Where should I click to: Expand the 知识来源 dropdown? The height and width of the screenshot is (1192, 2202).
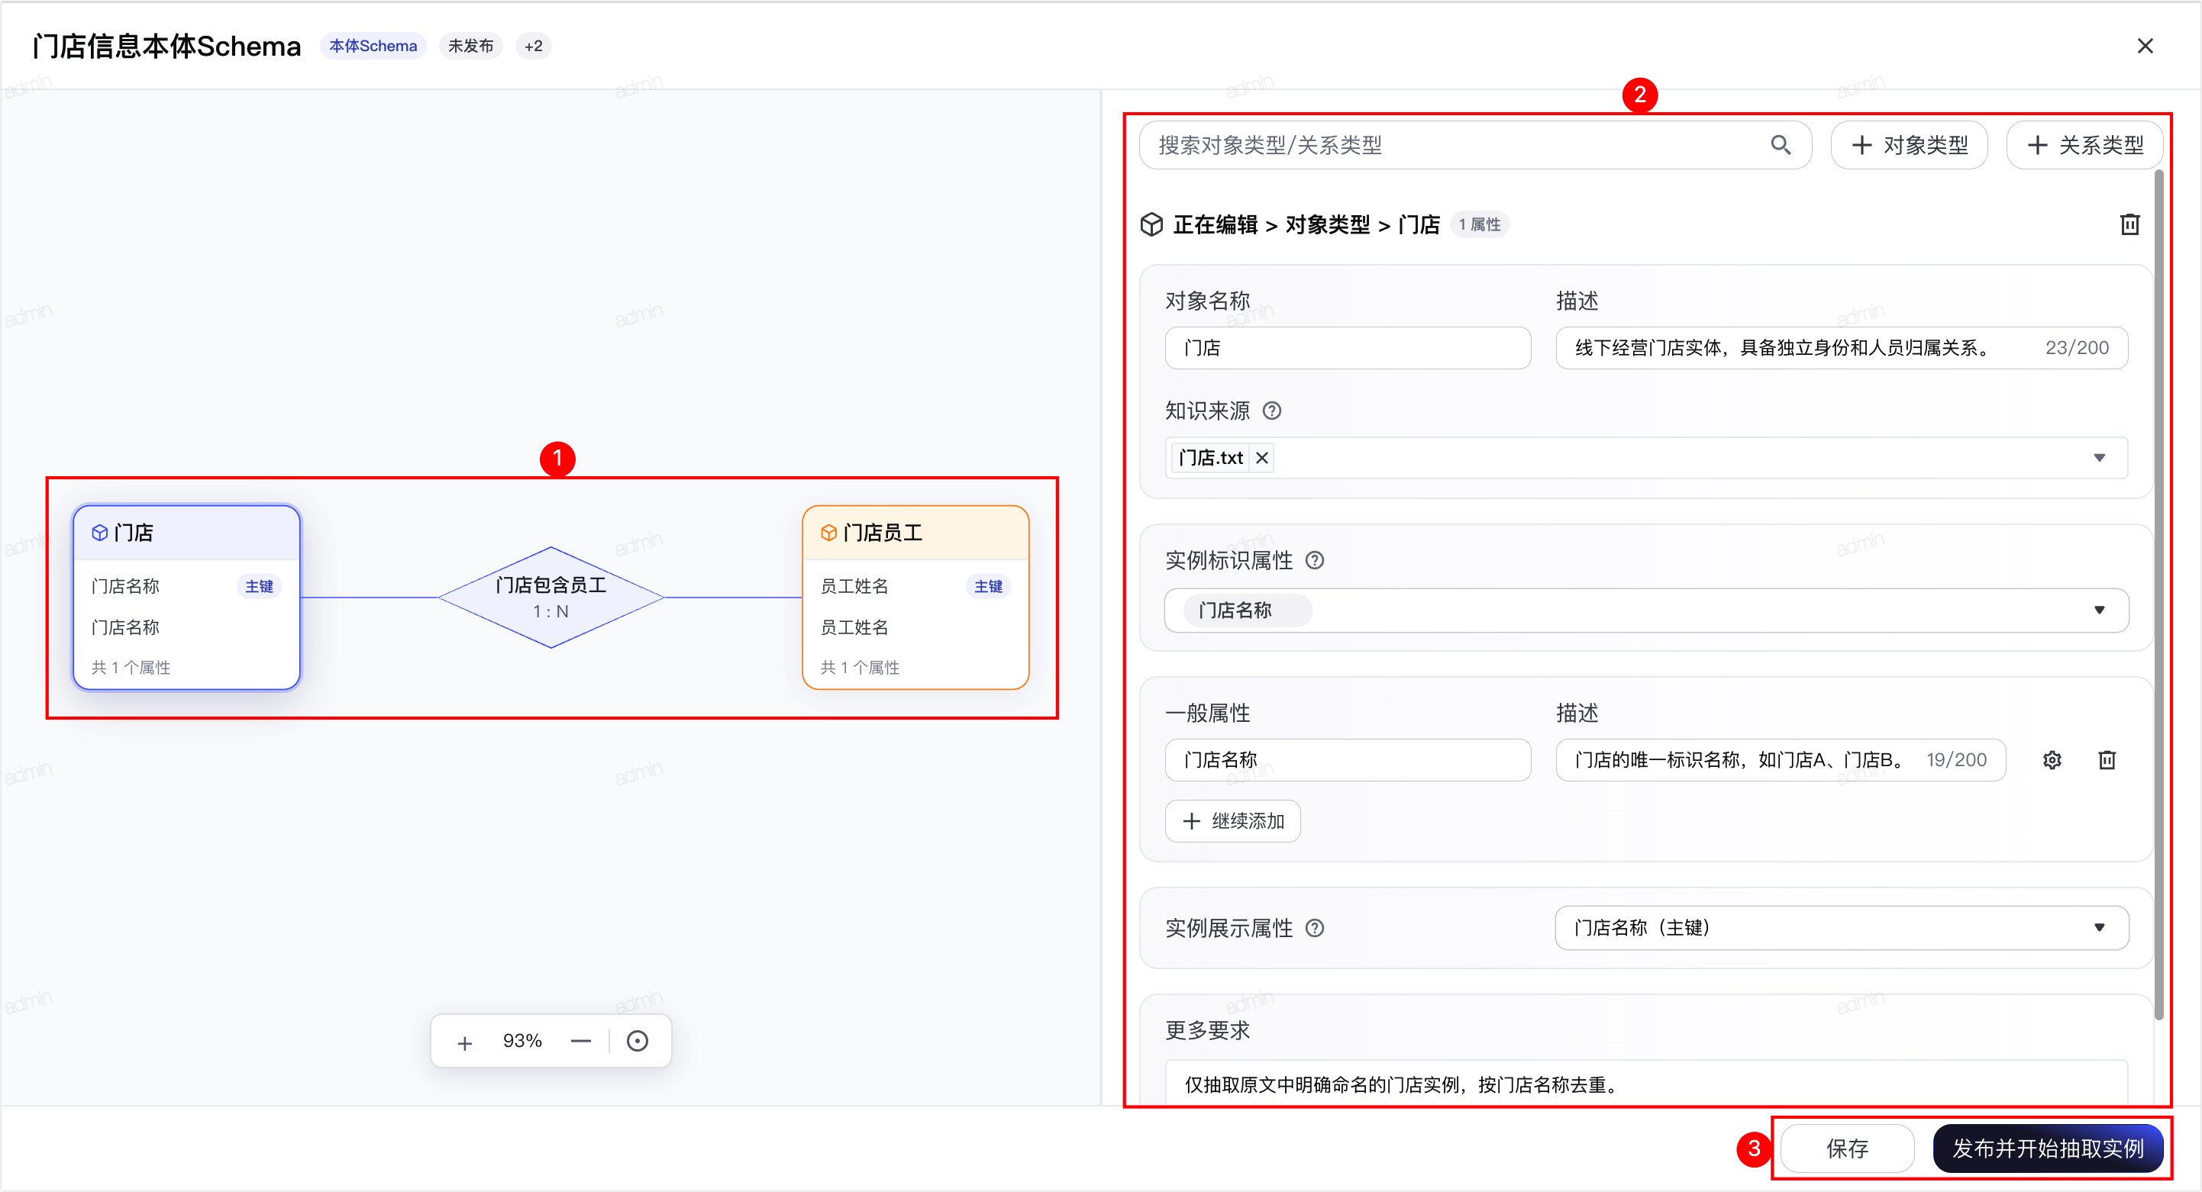click(x=2100, y=458)
